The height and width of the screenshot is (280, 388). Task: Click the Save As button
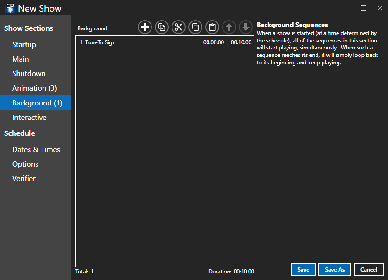pyautogui.click(x=335, y=269)
